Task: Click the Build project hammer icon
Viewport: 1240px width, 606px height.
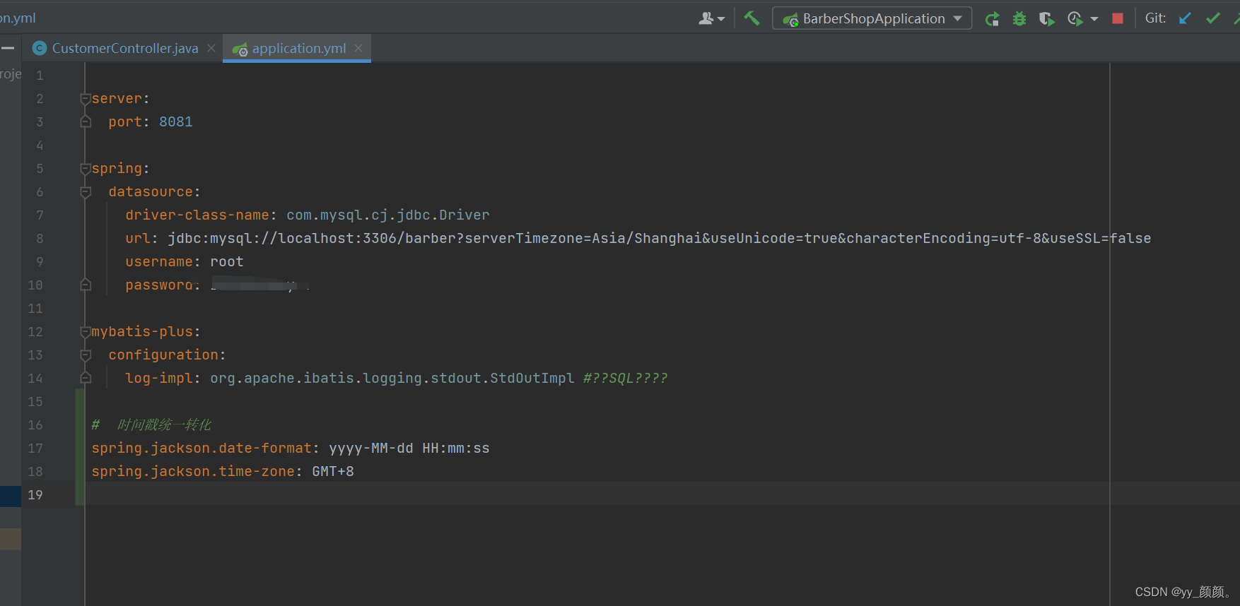Action: pos(751,18)
